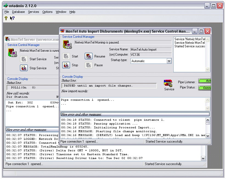Screen dimensions: 226x179
Task: Click the Pause service icon button
Action: coord(89,65)
